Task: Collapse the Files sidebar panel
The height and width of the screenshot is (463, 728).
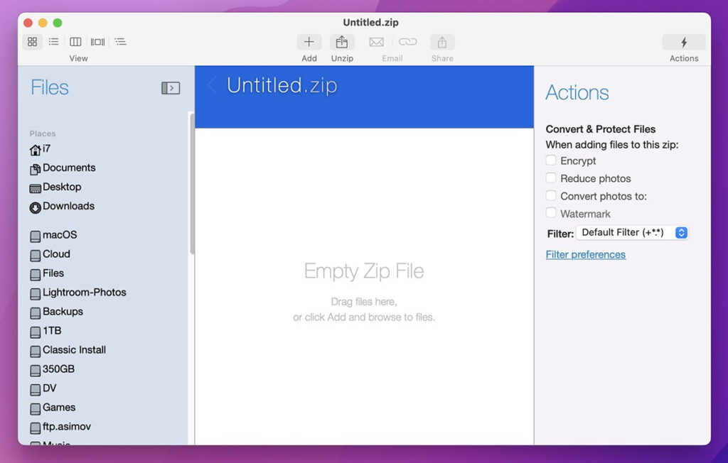Action: pyautogui.click(x=171, y=88)
